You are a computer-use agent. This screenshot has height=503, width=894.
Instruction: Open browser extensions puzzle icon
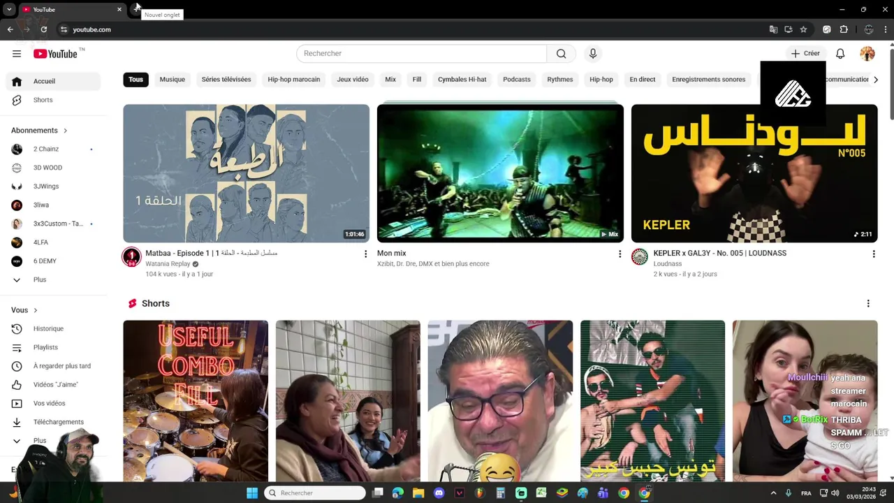coord(844,29)
